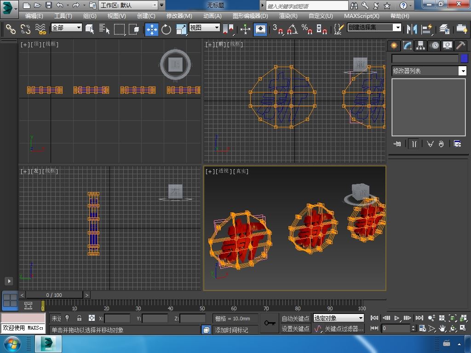471x353 pixels.
Task: Activate Select and Uniform Scale tool
Action: [181, 29]
